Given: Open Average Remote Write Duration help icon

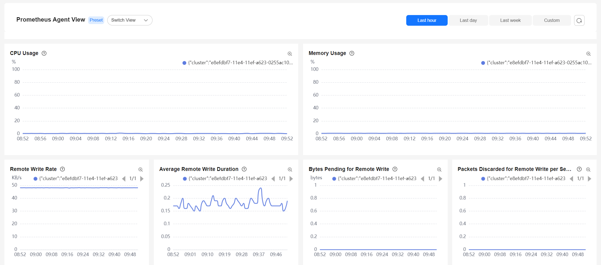Looking at the screenshot, I should (x=244, y=169).
